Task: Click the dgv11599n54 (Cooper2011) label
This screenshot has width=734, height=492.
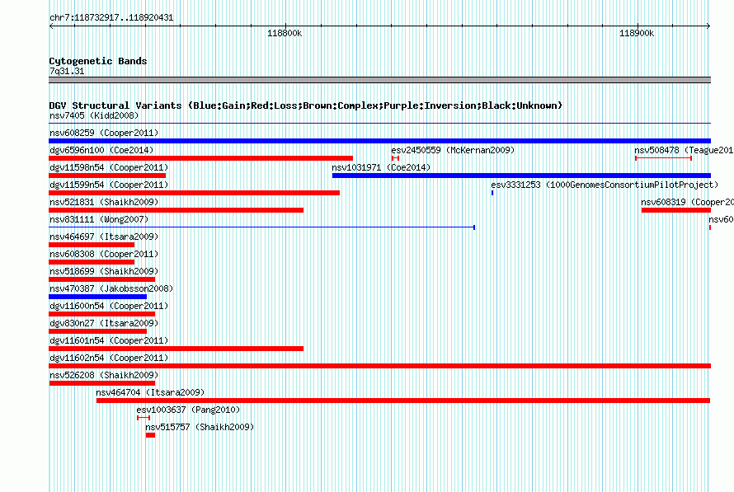Action: pyautogui.click(x=109, y=185)
